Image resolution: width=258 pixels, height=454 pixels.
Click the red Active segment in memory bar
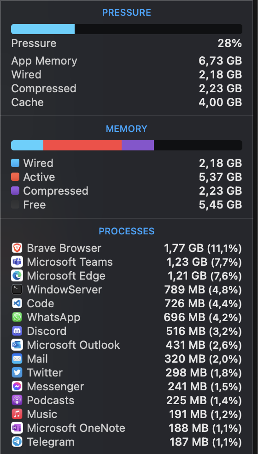point(82,145)
